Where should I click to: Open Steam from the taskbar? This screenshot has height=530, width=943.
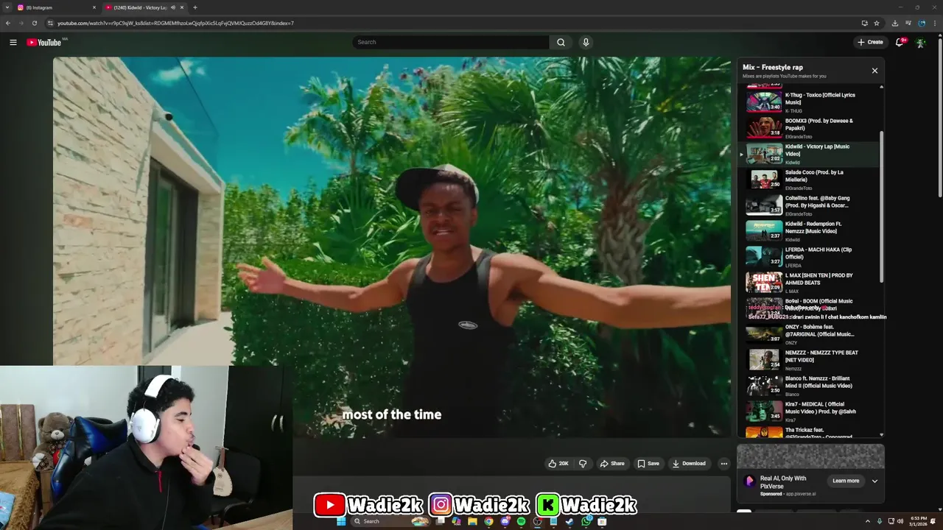pos(569,521)
